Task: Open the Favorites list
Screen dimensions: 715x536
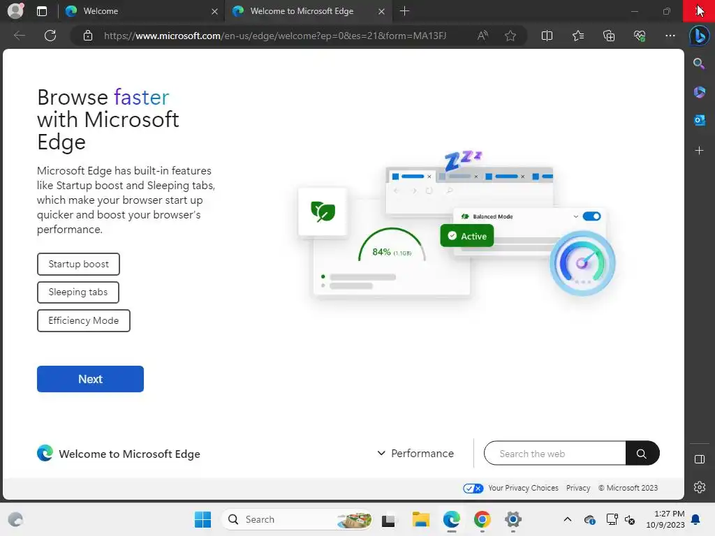Action: coord(577,36)
